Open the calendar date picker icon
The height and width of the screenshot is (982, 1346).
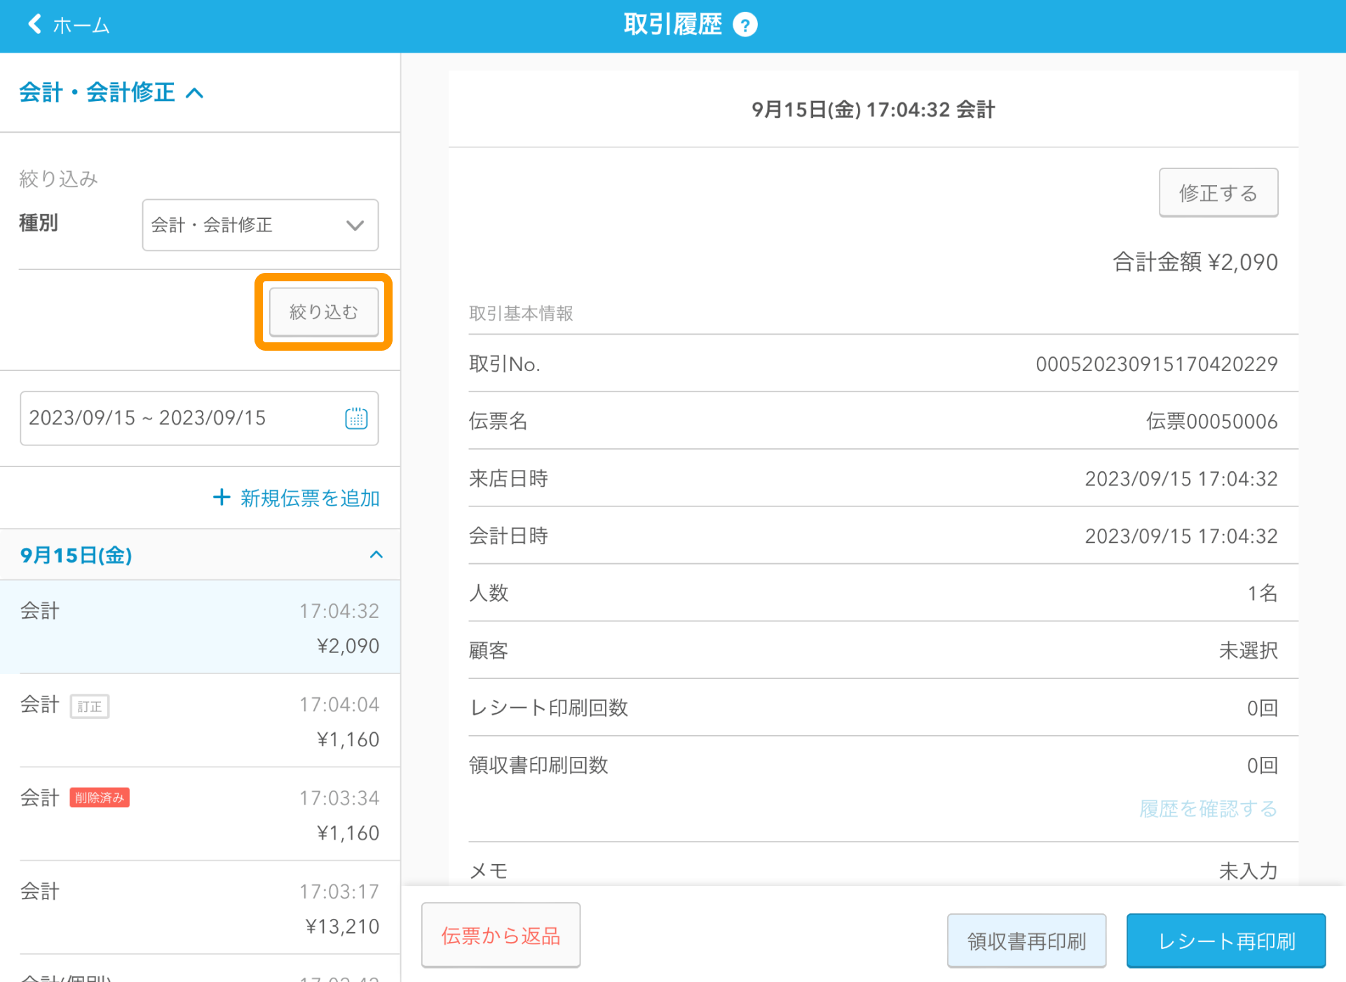[x=356, y=418]
